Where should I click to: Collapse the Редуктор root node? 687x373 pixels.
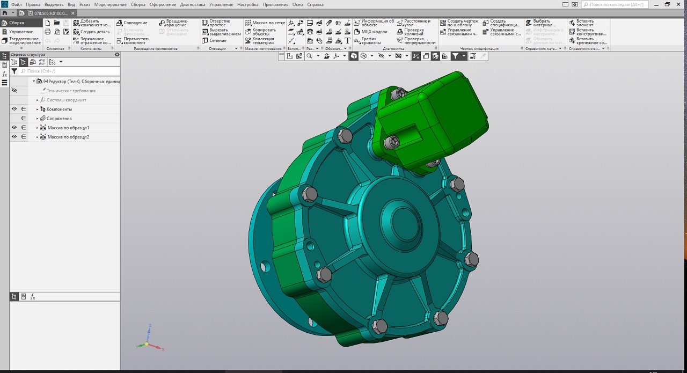point(33,82)
